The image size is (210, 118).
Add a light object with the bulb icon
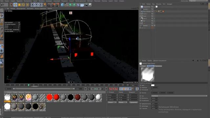click(90, 5)
